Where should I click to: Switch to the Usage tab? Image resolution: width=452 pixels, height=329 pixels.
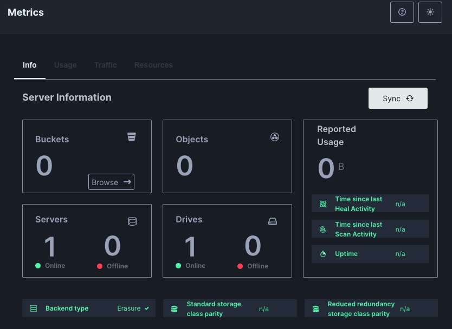tap(65, 65)
